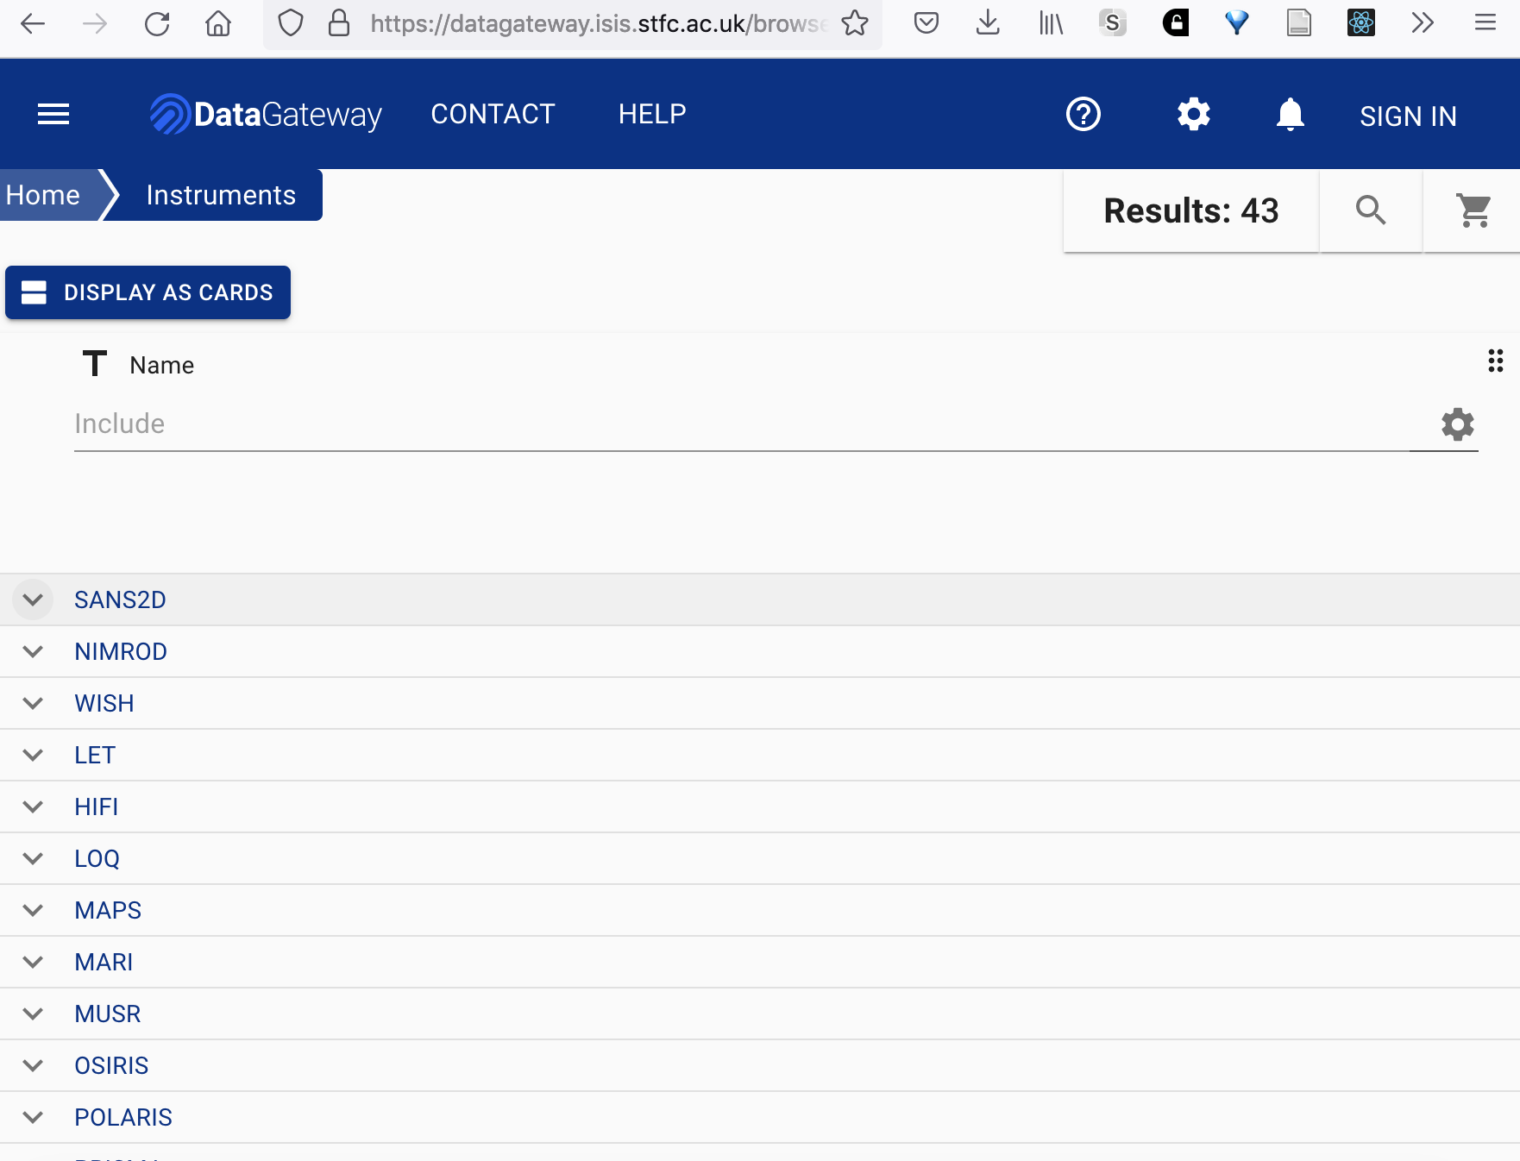Screen dimensions: 1520x1161
Task: Open the navigation hamburger menu
Action: pyautogui.click(x=53, y=113)
